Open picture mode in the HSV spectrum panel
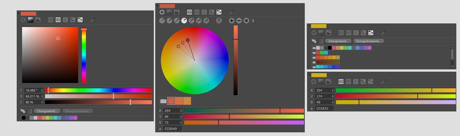Screen dimensions: 460x136 tap(38, 20)
